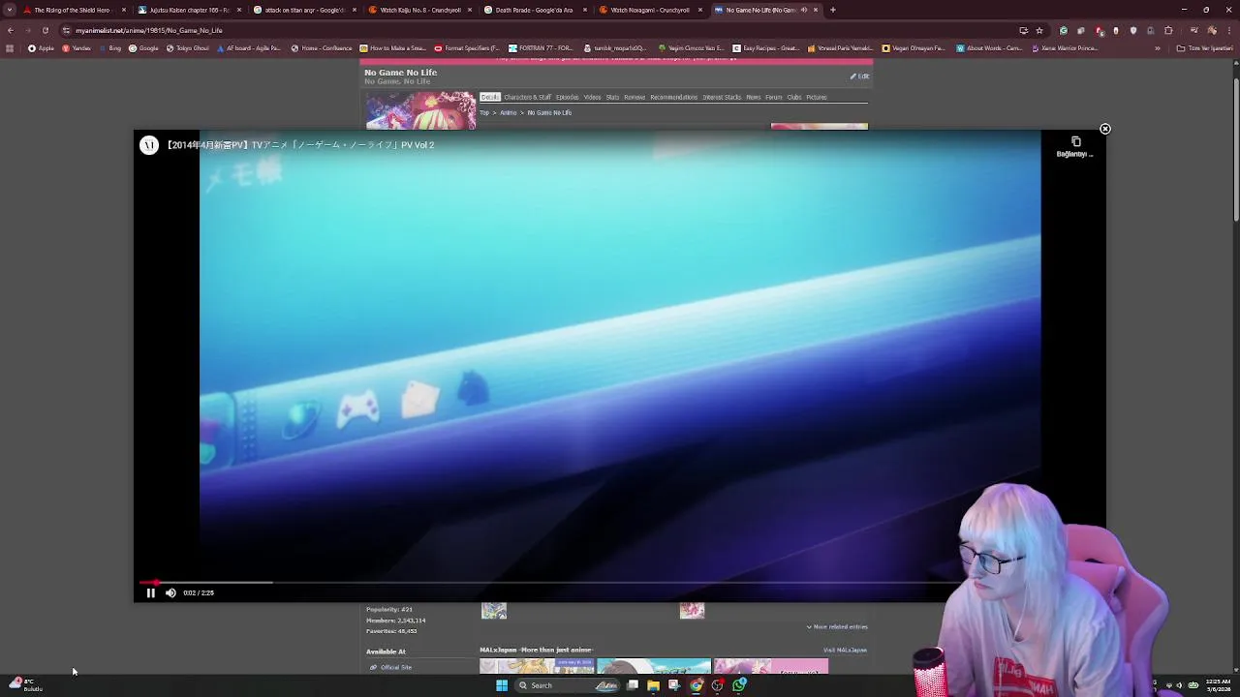Open the Apple bookmark
Viewport: 1240px width, 697px height.
click(41, 48)
